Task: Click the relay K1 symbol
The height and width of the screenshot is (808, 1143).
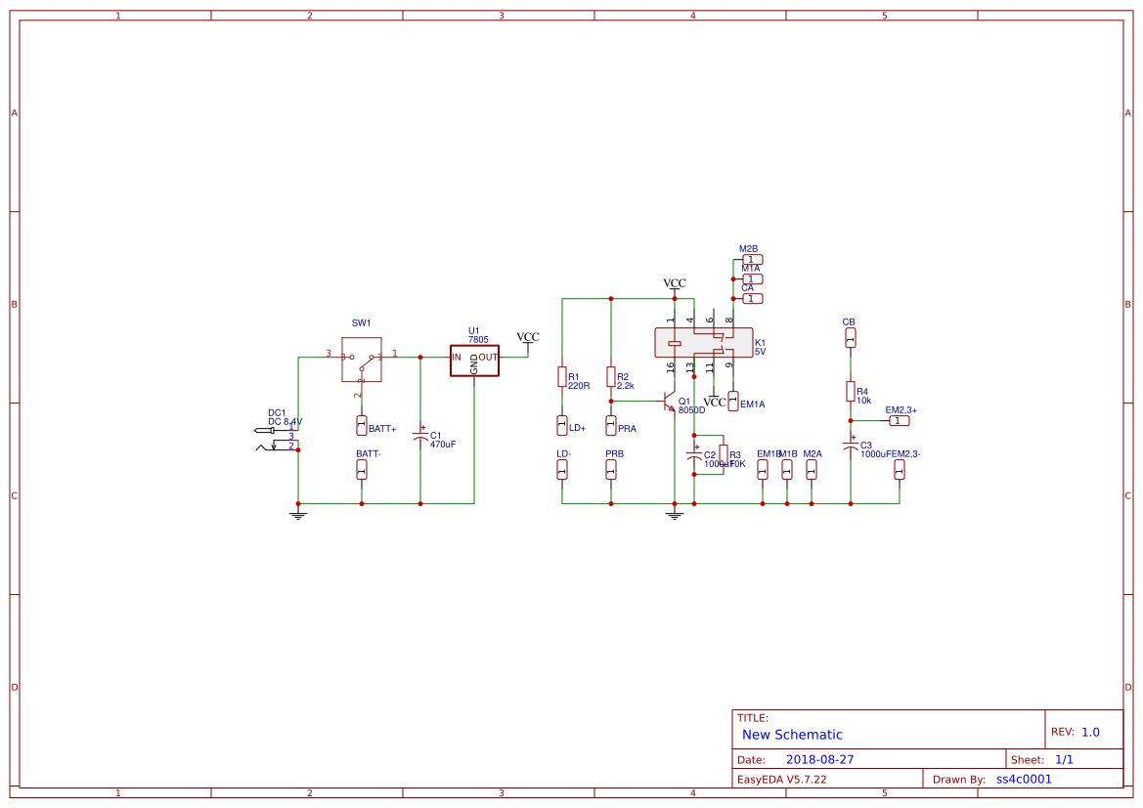Action: (x=702, y=342)
